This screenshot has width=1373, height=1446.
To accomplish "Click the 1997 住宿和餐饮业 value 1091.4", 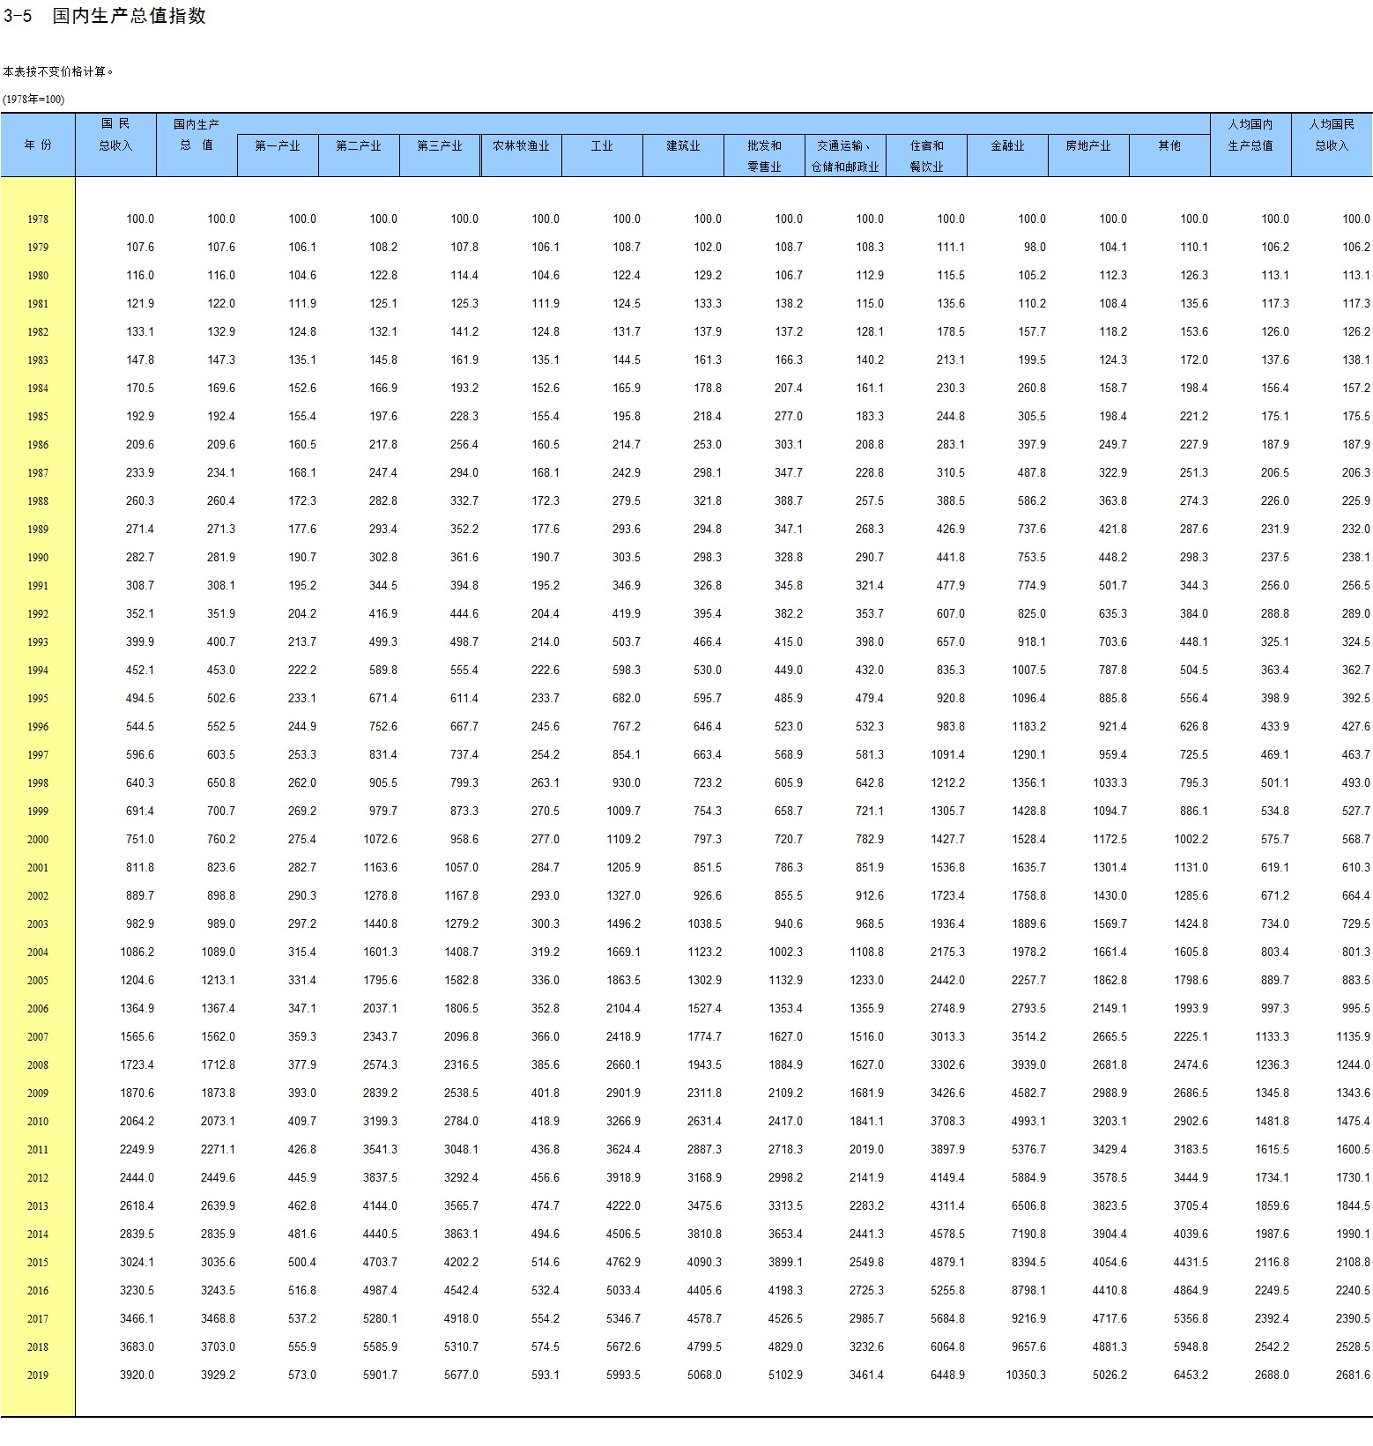I will 948,755.
